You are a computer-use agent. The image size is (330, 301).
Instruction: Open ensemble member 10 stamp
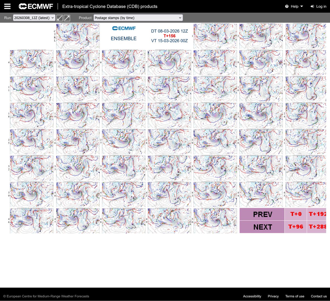306,63
